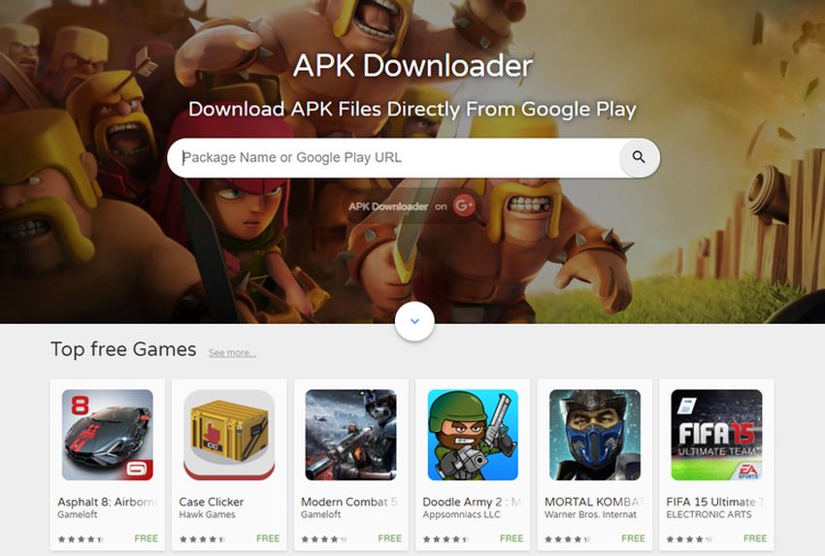Click the Appsomniacs LLC developer name
The width and height of the screenshot is (825, 556).
[461, 514]
